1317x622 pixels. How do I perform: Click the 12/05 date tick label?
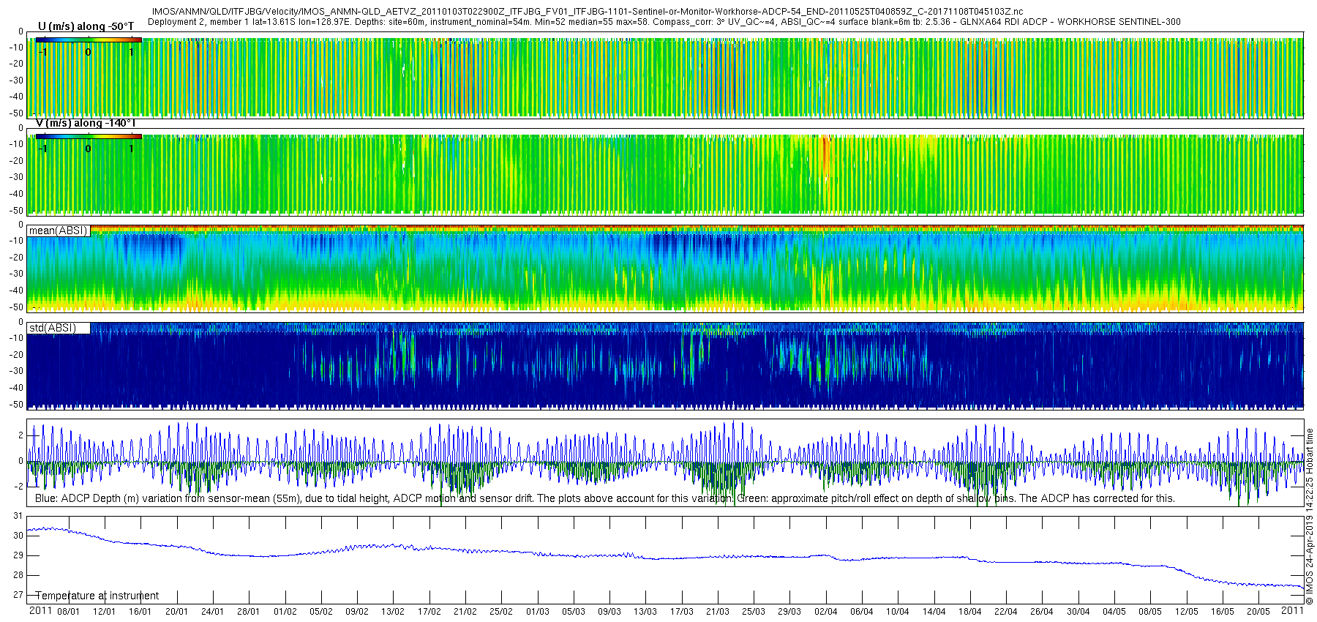point(1187,612)
